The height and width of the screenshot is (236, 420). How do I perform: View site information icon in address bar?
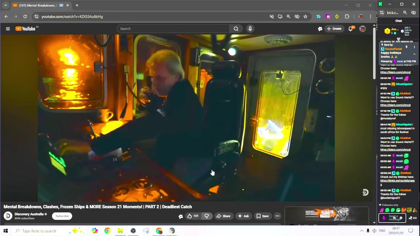click(x=36, y=16)
